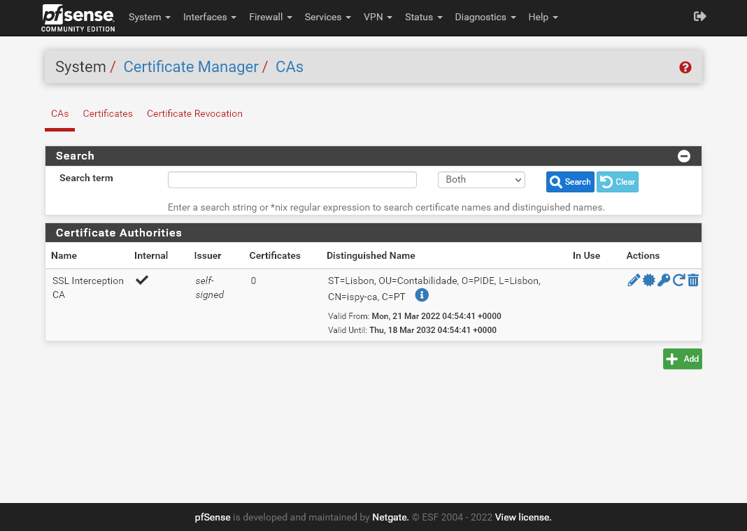Open the help question mark icon
This screenshot has width=747, height=531.
685,67
